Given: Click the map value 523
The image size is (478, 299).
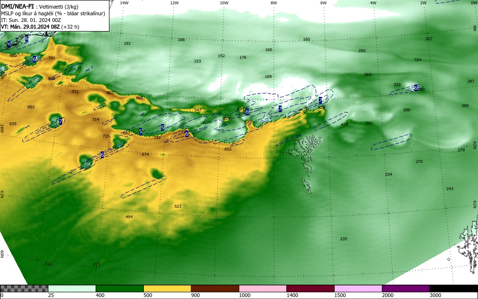Looking at the screenshot, I should 178,206.
